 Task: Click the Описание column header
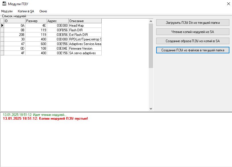[85, 21]
